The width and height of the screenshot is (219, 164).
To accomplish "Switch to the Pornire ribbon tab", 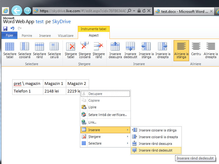I will pos(27,36).
